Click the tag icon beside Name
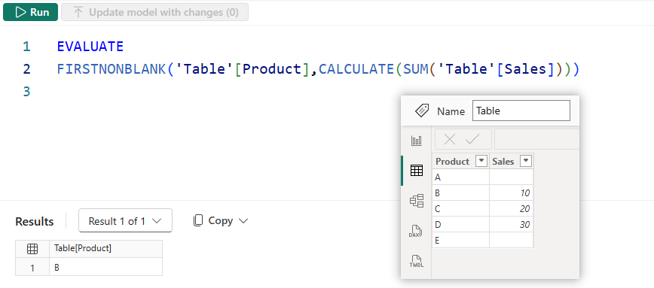 pyautogui.click(x=422, y=111)
